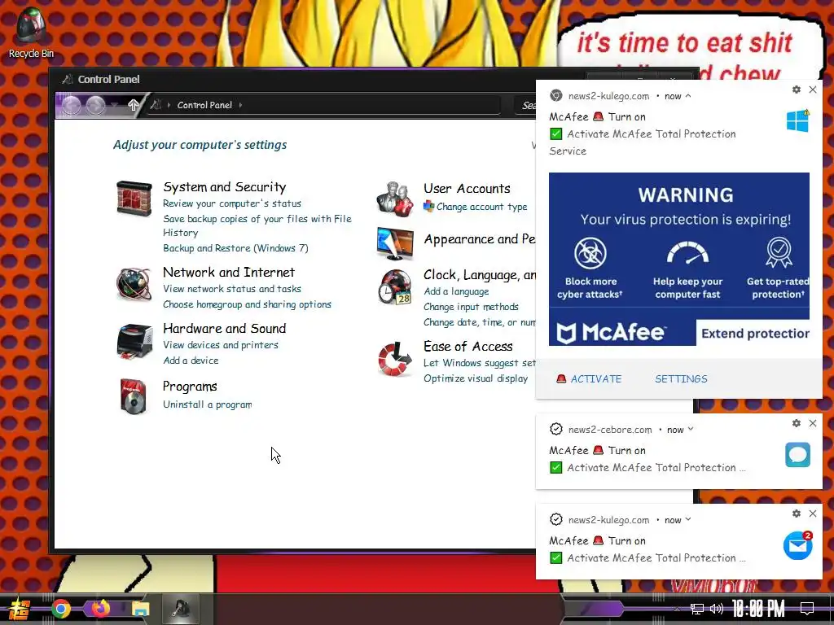Image resolution: width=834 pixels, height=625 pixels.
Task: Click the Clock, Language clock icon
Action: (x=395, y=287)
